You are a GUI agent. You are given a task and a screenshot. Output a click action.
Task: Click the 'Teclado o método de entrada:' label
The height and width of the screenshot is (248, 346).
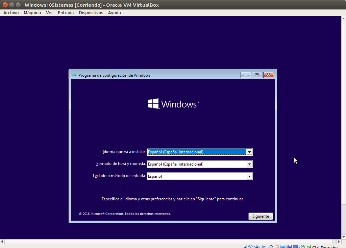tap(119, 176)
